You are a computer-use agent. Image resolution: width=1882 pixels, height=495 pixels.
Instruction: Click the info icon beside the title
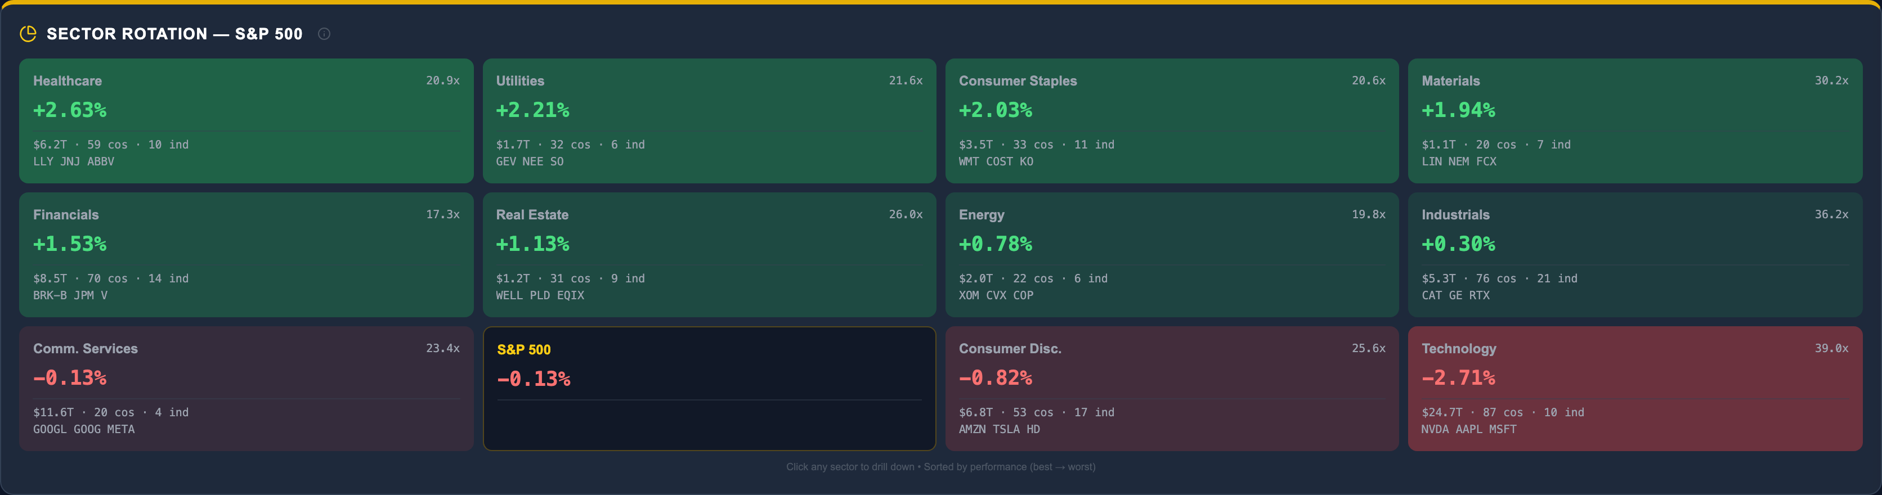(x=324, y=34)
